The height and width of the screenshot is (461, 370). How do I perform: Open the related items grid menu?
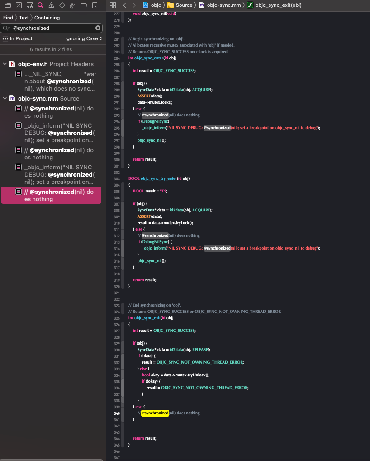coord(113,5)
